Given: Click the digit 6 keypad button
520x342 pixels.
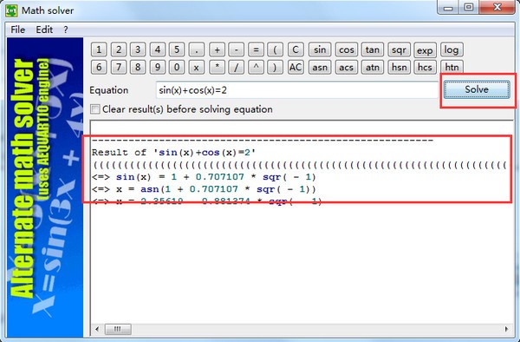Looking at the screenshot, I should [x=99, y=67].
